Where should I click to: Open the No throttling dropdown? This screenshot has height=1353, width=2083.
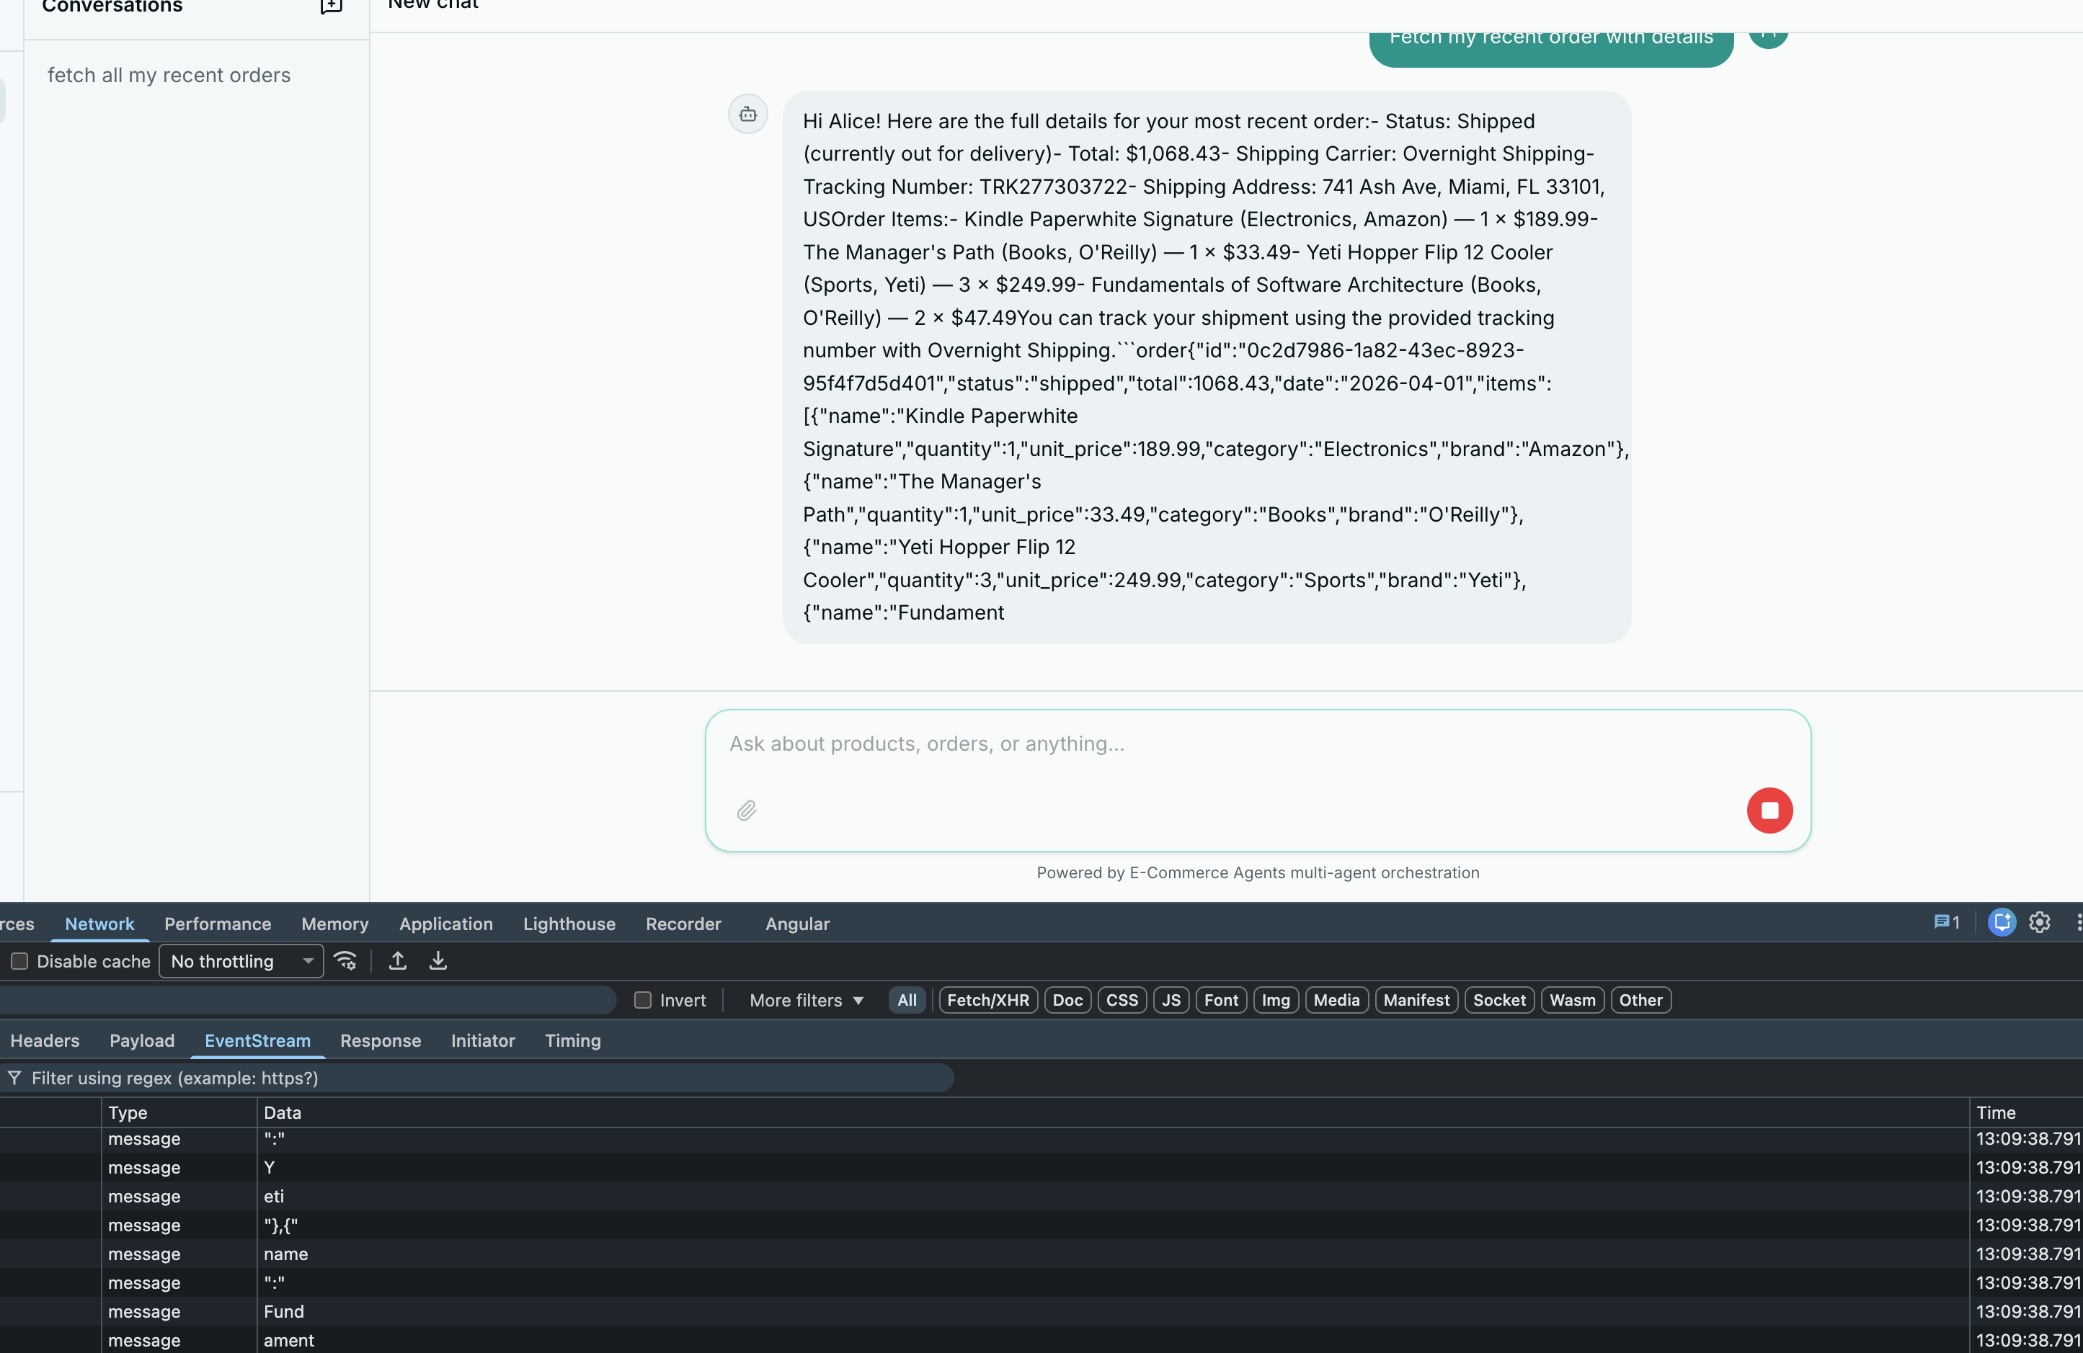pos(241,961)
